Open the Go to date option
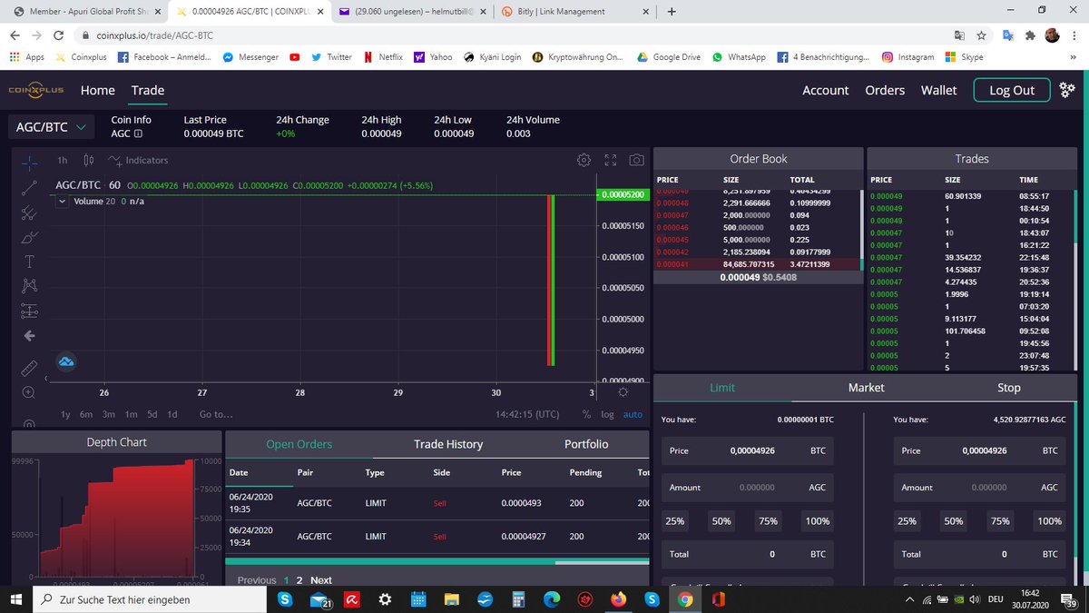The height and width of the screenshot is (613, 1089). point(216,414)
